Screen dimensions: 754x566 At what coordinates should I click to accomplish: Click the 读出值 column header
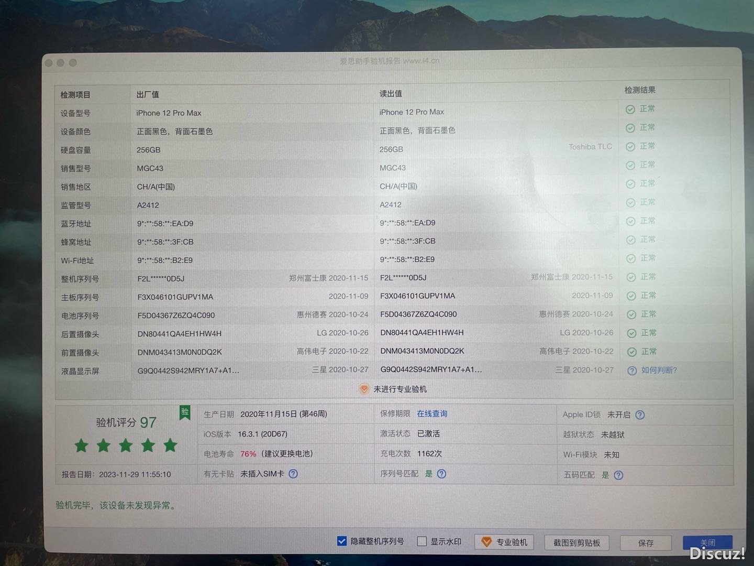click(391, 93)
